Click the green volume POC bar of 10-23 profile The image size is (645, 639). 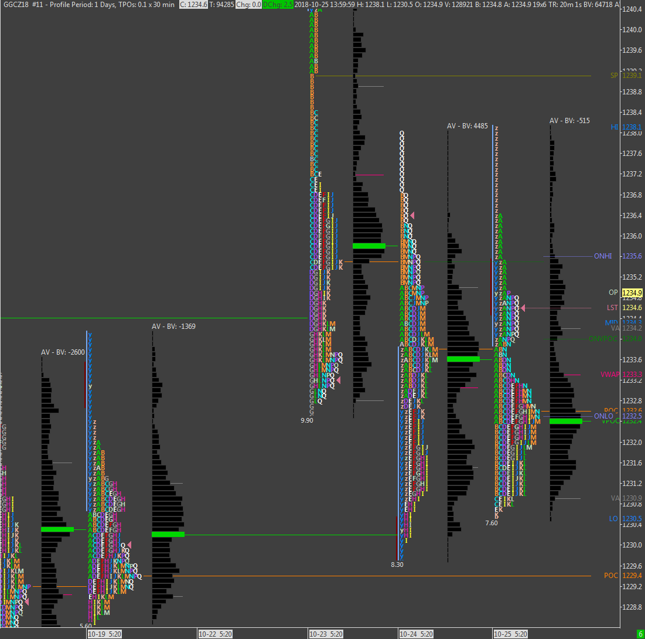(369, 246)
